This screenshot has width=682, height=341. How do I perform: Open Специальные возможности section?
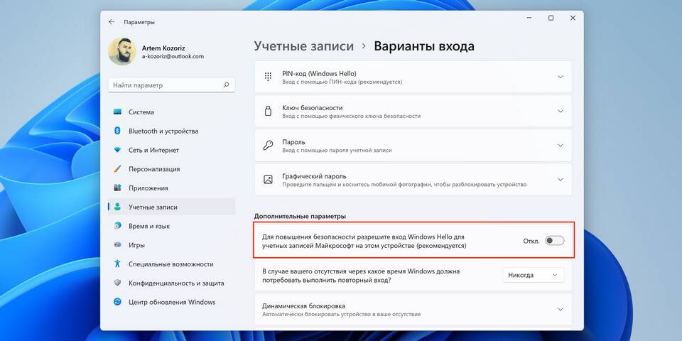click(171, 264)
